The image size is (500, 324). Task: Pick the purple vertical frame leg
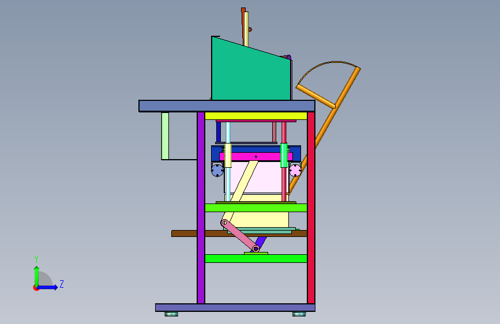coord(201,208)
